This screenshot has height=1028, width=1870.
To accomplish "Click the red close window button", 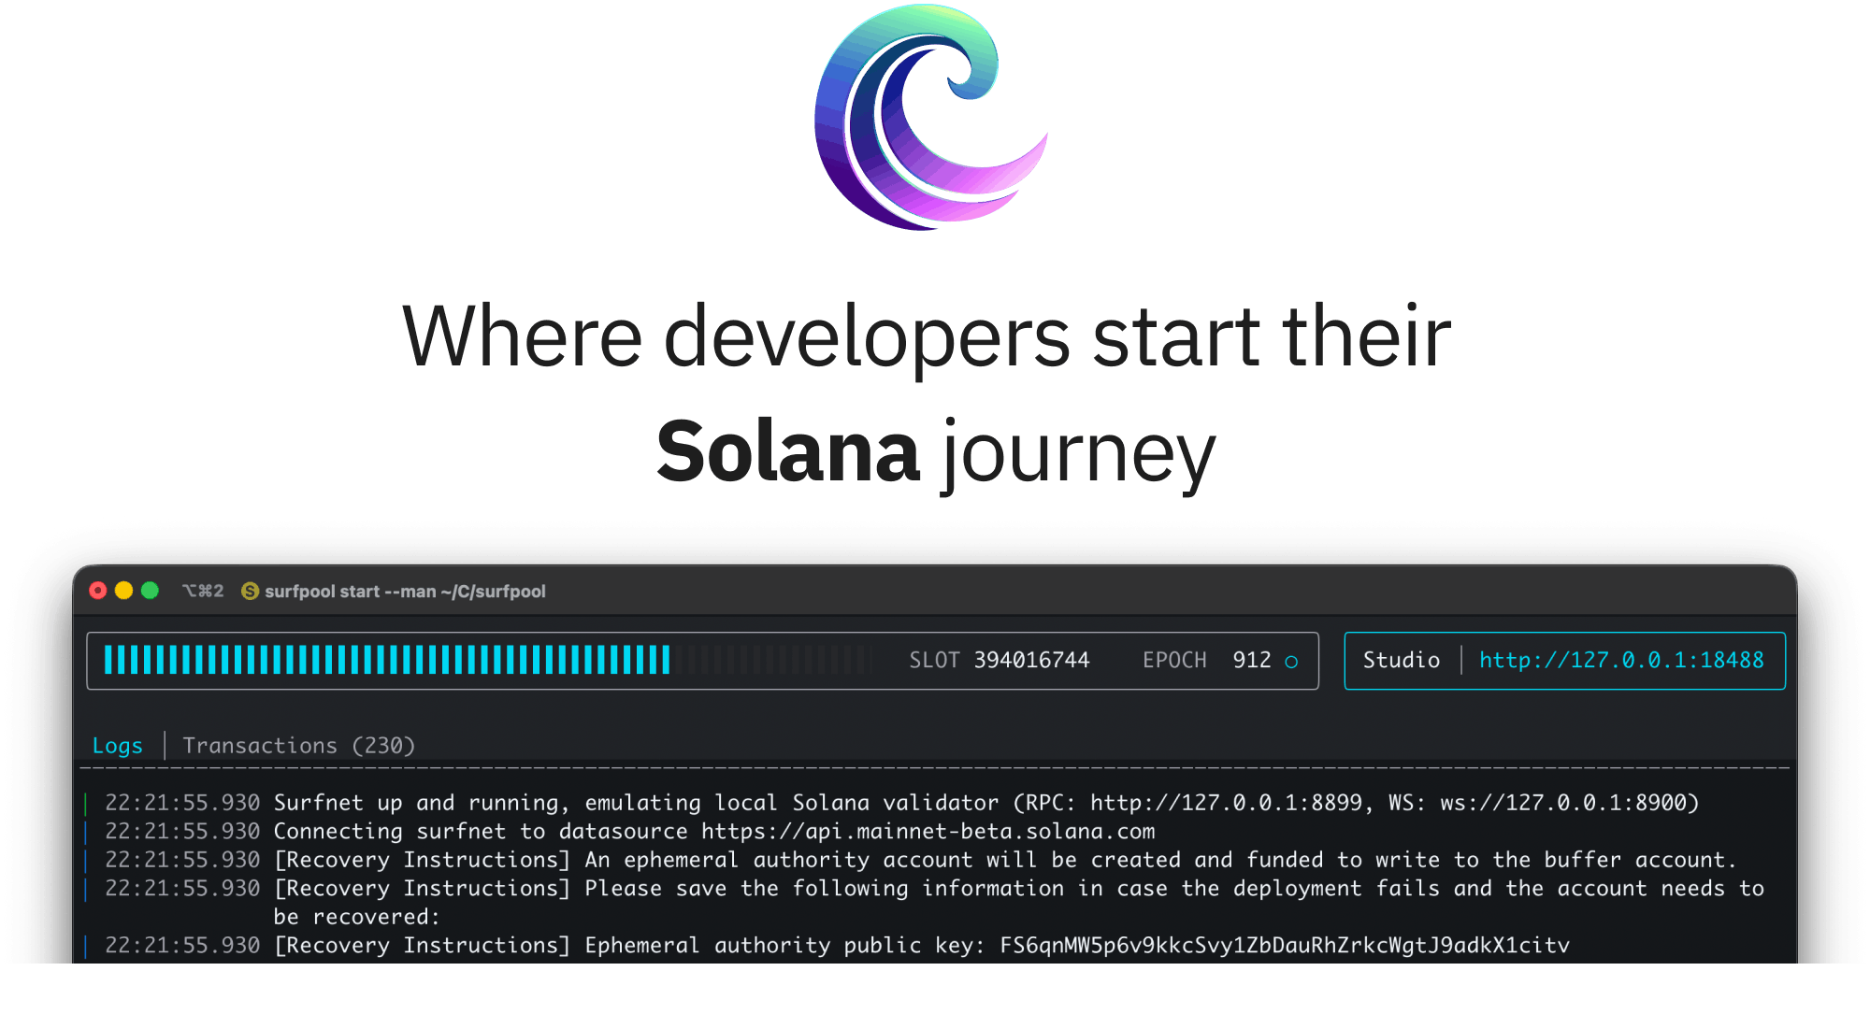I will [98, 591].
